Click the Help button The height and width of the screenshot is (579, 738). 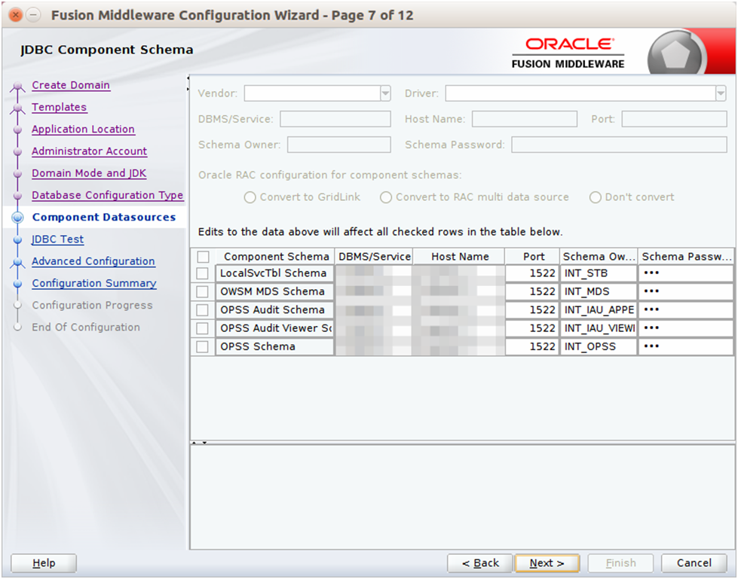(x=44, y=563)
